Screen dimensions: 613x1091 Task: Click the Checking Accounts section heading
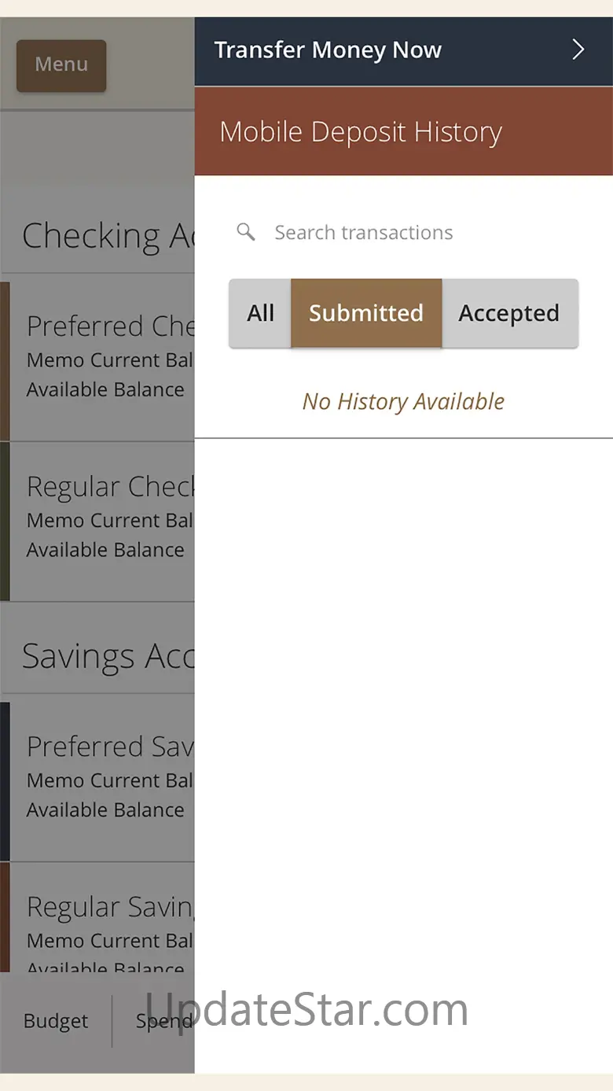tap(106, 236)
